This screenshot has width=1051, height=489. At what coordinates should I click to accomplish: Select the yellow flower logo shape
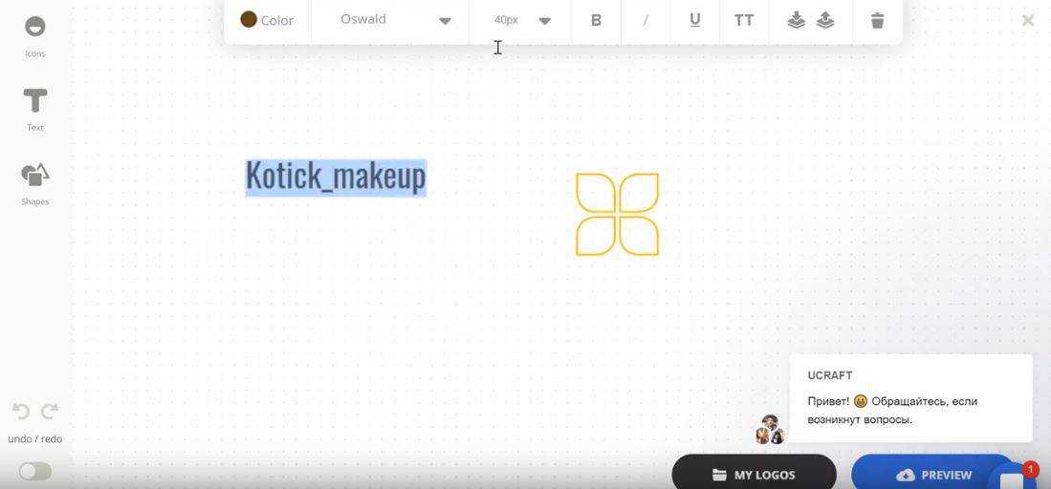tap(617, 215)
